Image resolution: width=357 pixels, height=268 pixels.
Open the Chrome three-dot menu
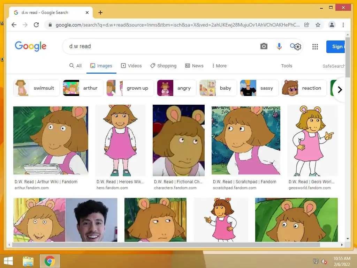[343, 25]
